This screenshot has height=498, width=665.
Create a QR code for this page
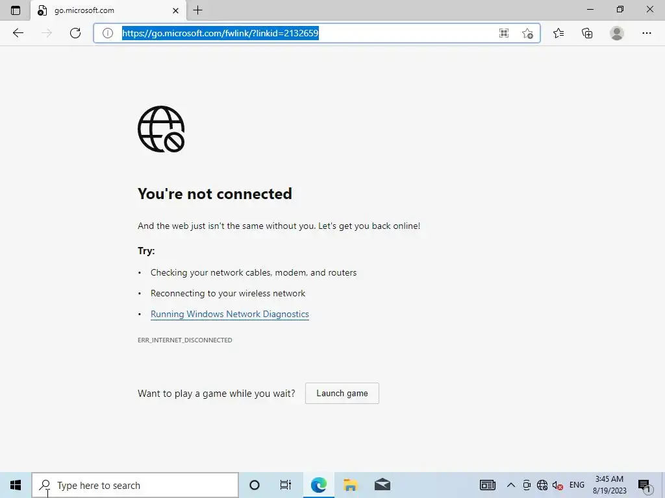tap(504, 33)
